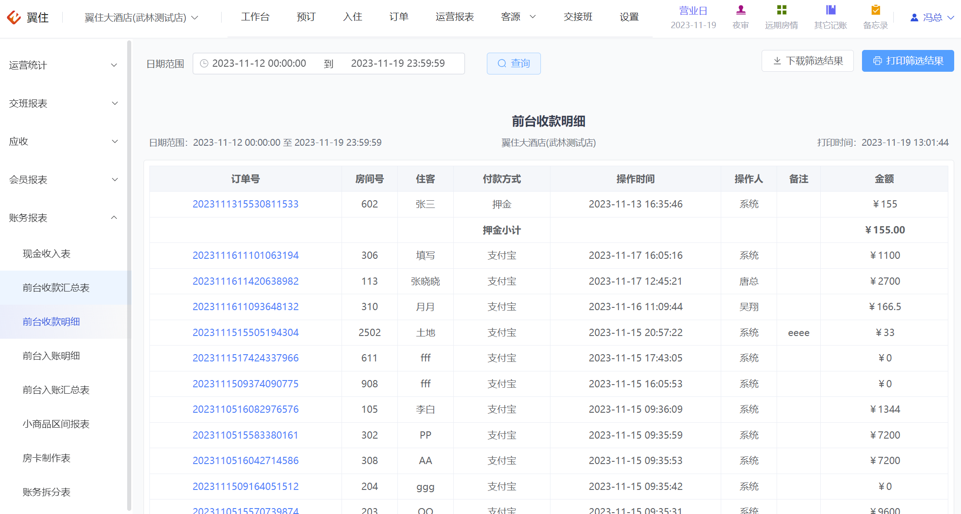Click operator 唐总 cell
The width and height of the screenshot is (961, 514).
(749, 281)
